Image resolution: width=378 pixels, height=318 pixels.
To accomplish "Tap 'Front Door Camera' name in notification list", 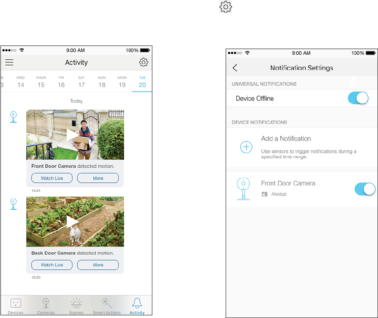I will [x=288, y=183].
